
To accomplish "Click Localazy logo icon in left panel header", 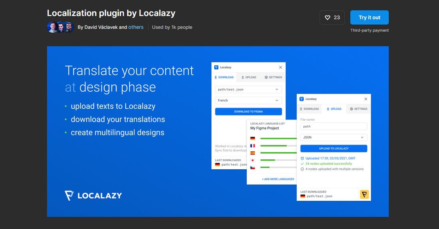I will point(216,67).
